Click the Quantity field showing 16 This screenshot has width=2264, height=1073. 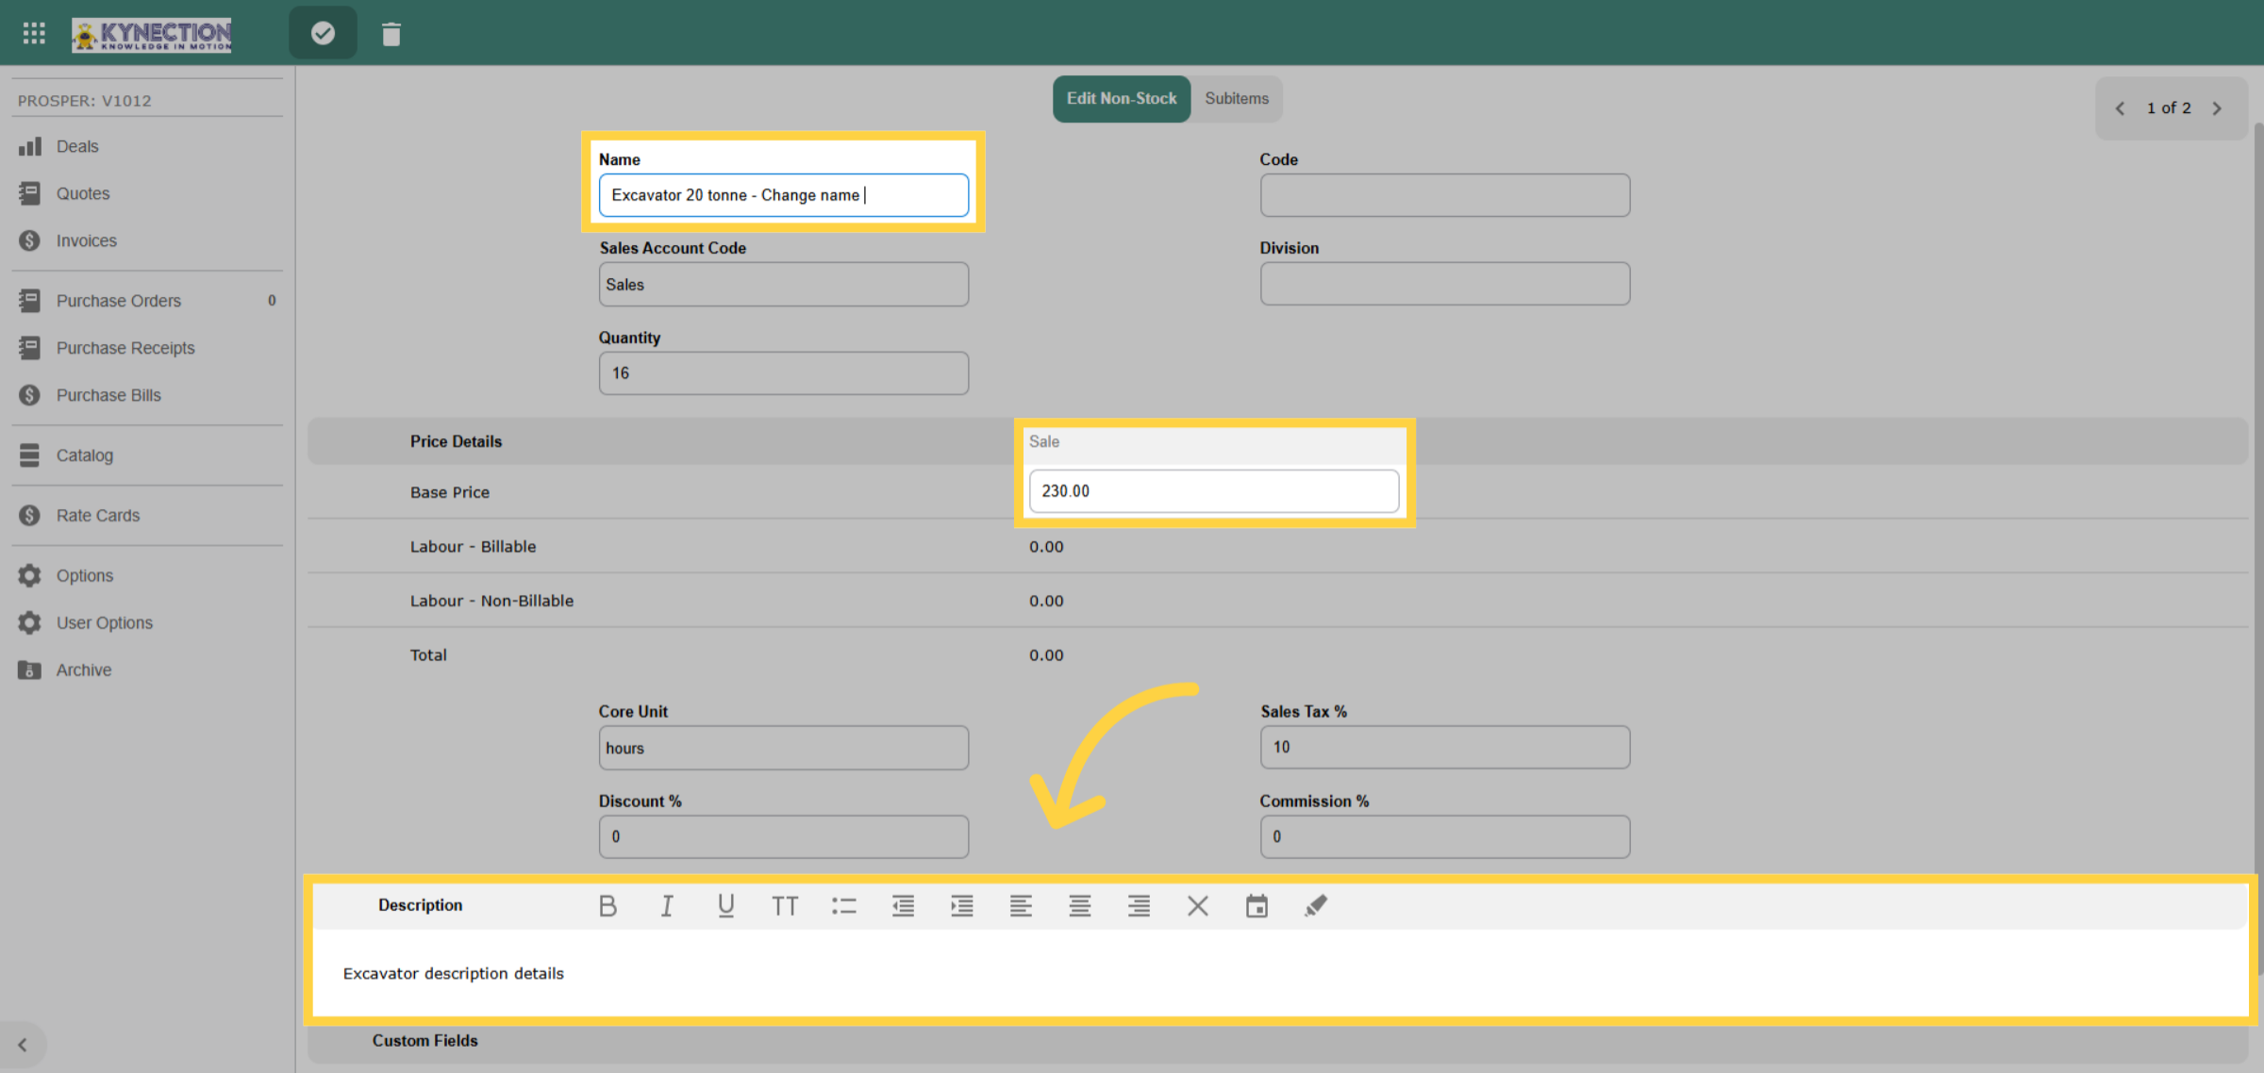pyautogui.click(x=784, y=373)
